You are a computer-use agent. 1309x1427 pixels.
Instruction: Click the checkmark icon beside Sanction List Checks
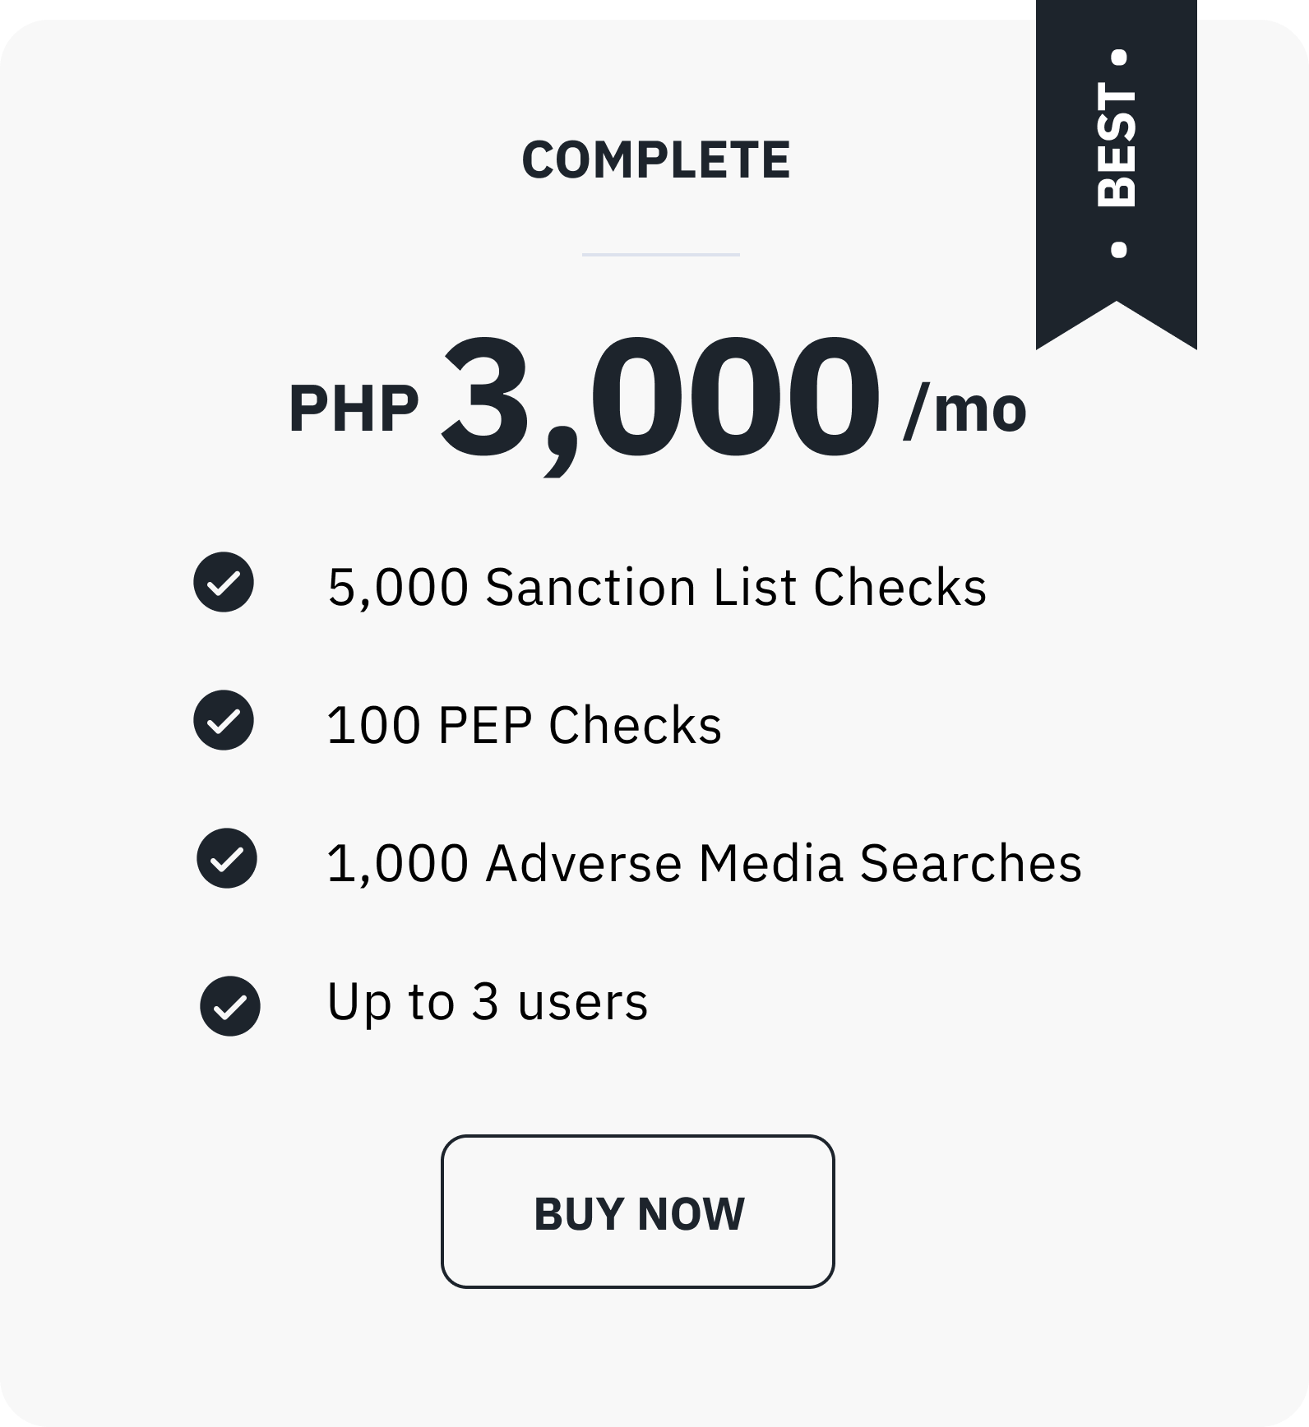224,582
